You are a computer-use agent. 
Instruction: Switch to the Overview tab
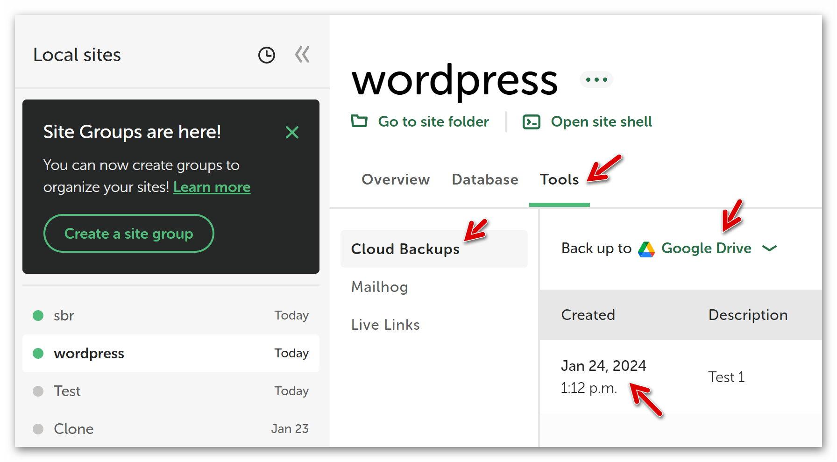395,180
